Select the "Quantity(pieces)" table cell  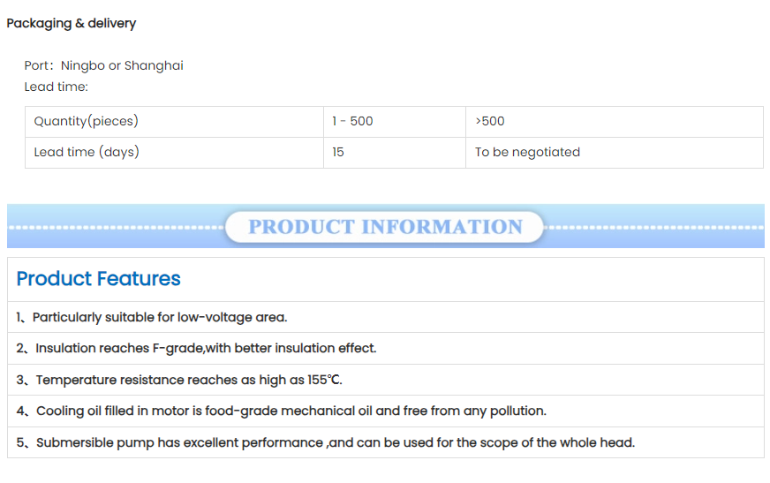(x=86, y=121)
